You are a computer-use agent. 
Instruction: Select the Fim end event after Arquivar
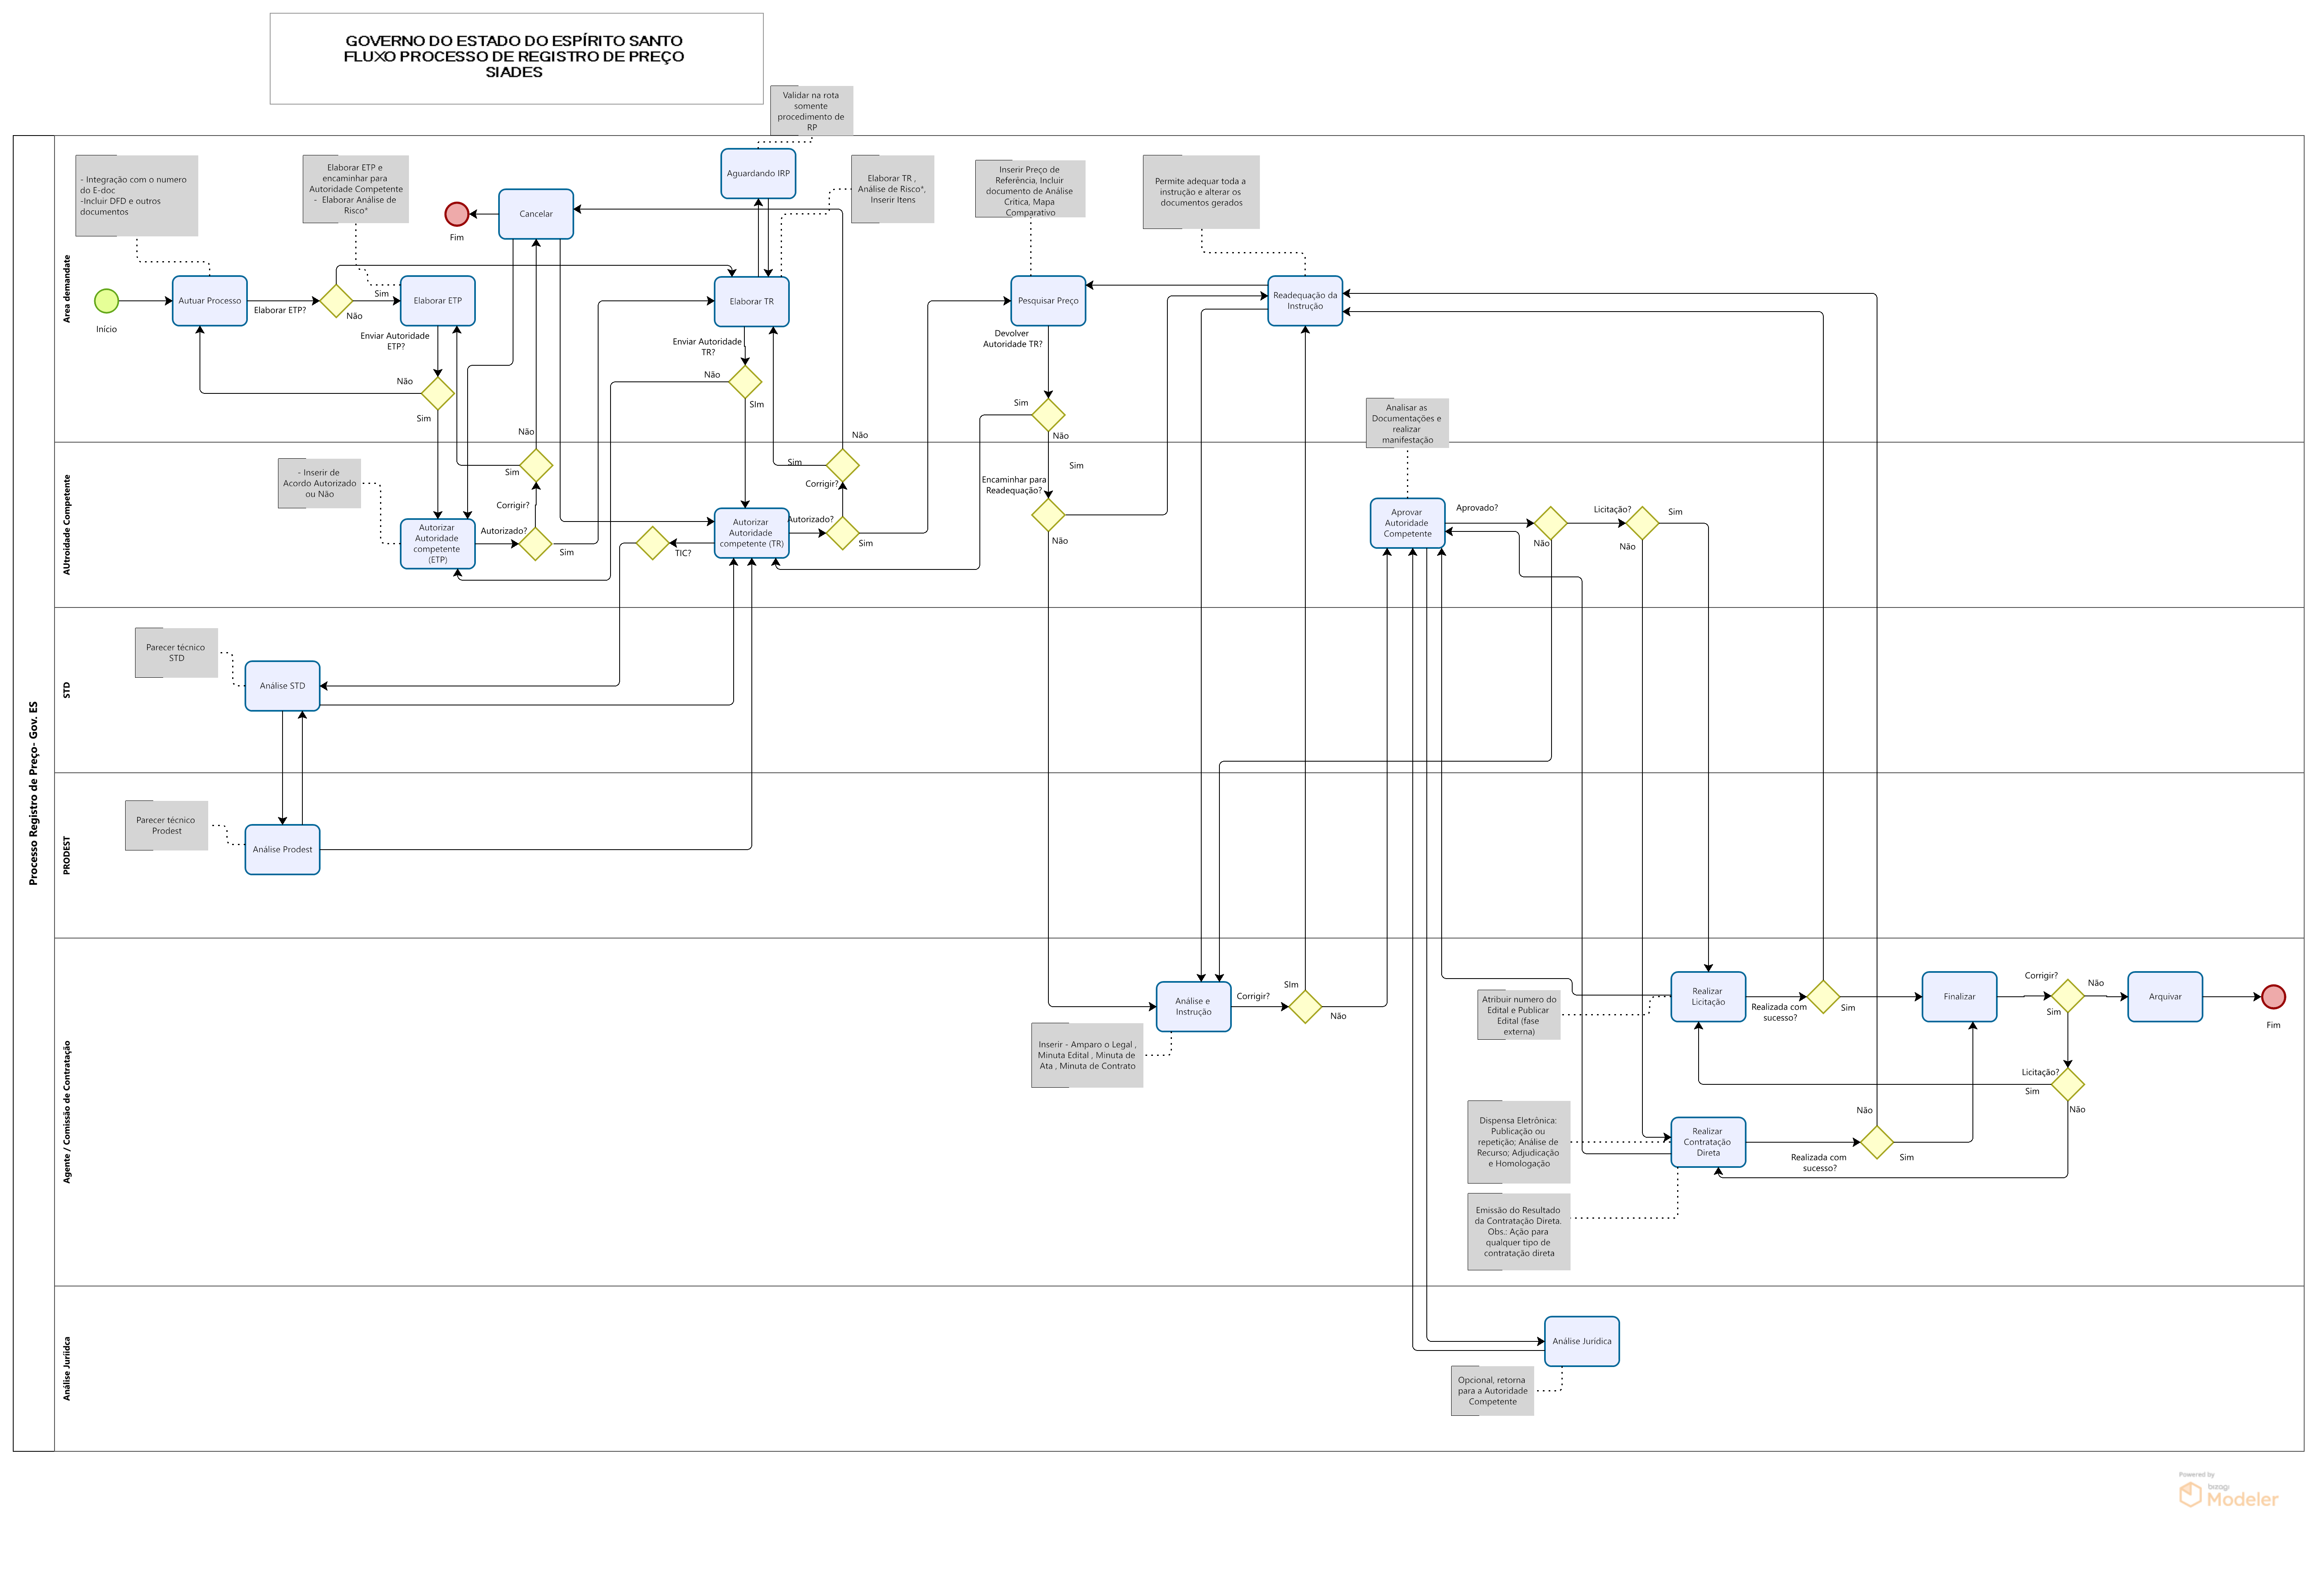pos(2273,997)
